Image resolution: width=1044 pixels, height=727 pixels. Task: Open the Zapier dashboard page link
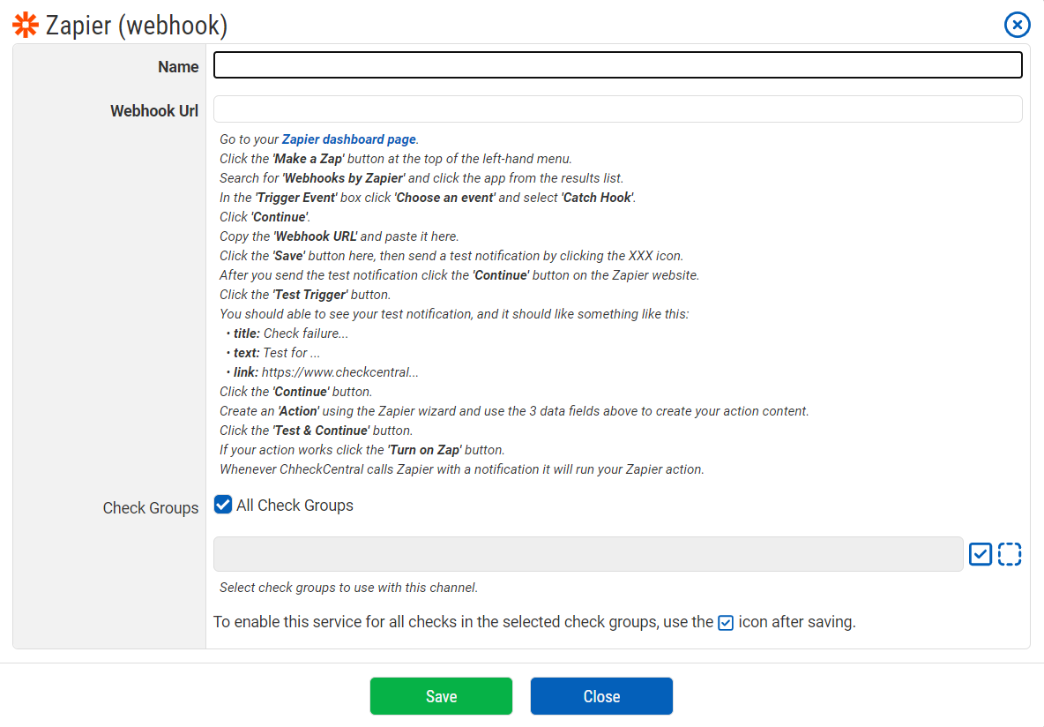click(348, 139)
